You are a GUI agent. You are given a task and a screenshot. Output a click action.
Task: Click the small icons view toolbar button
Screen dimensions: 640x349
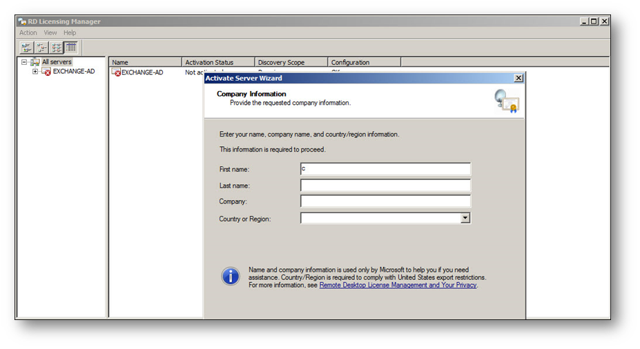click(41, 48)
